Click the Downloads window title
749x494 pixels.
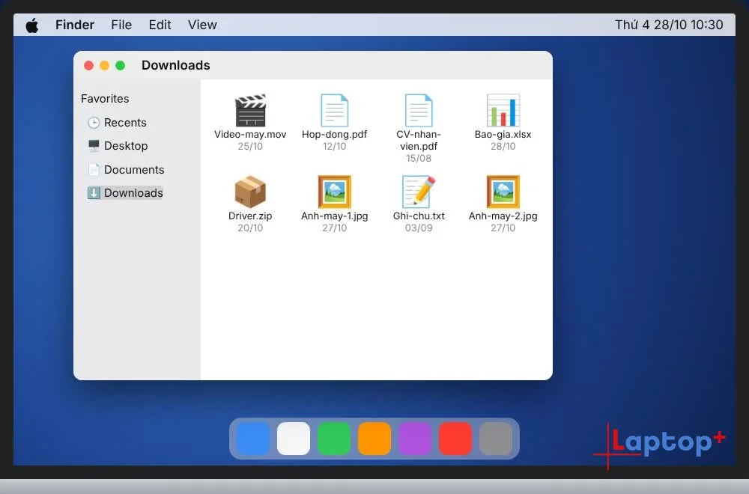pyautogui.click(x=176, y=65)
